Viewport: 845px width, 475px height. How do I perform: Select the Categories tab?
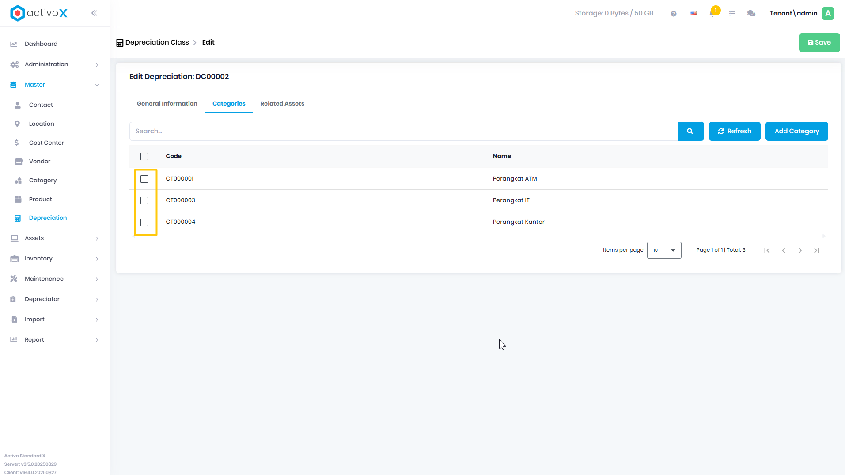pos(229,104)
